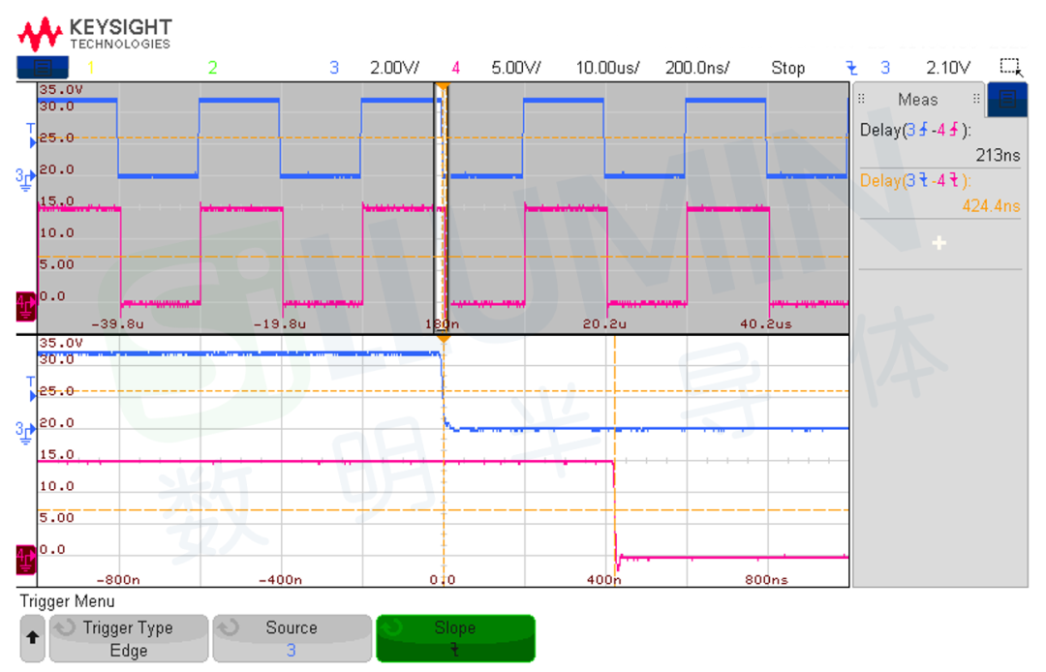Click the Stop run status label
The height and width of the screenshot is (672, 1046).
click(787, 68)
